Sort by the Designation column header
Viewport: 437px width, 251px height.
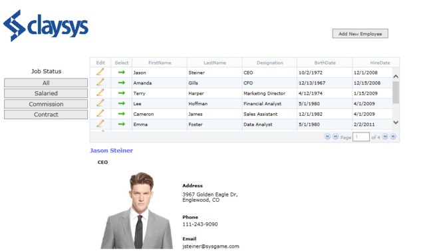click(x=270, y=63)
